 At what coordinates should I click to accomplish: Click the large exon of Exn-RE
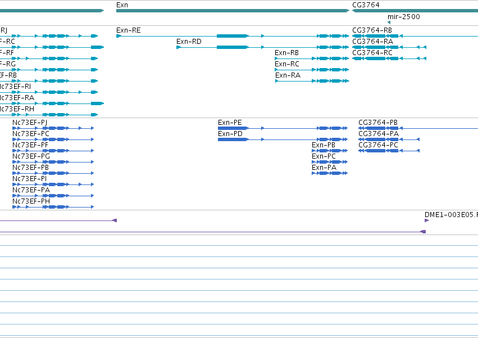click(x=233, y=36)
